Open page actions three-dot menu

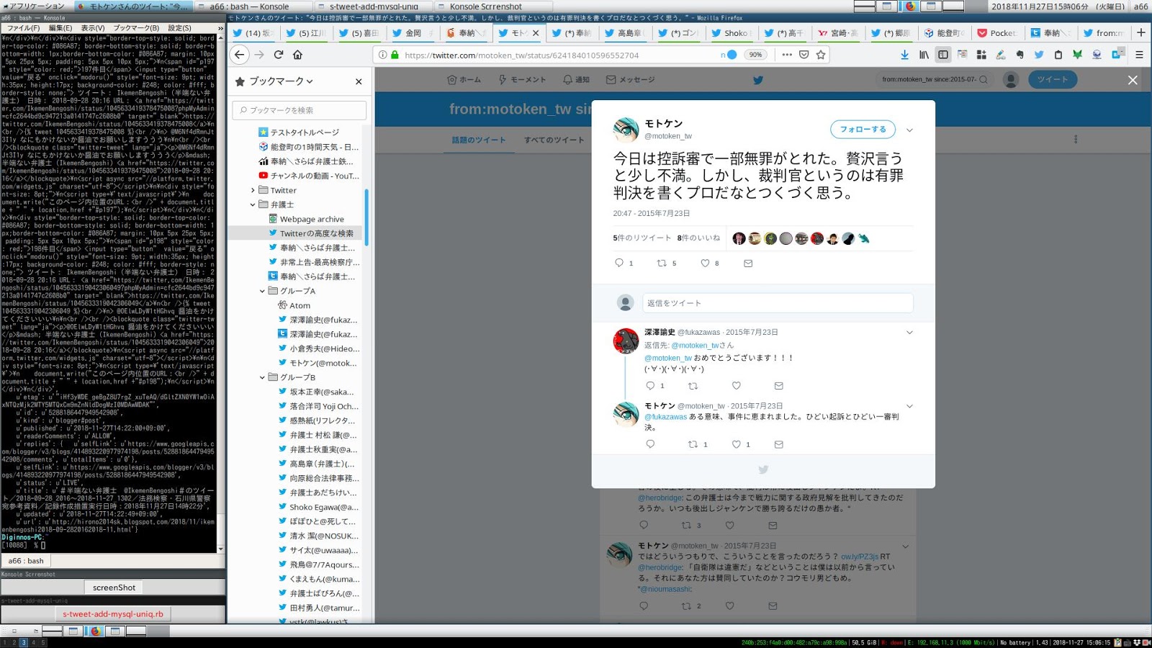787,55
